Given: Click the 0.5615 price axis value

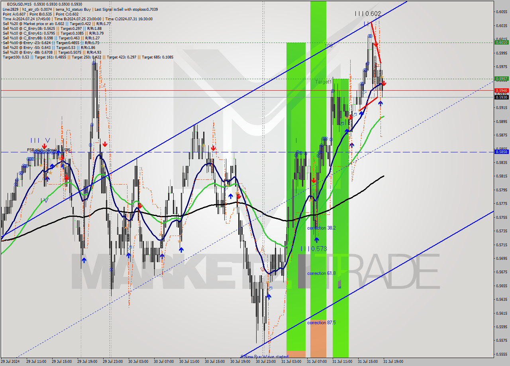Looking at the screenshot, I should (x=502, y=313).
